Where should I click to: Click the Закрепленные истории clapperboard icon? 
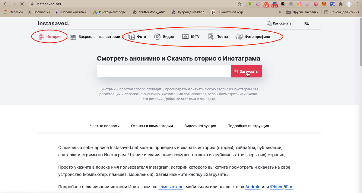tap(73, 37)
